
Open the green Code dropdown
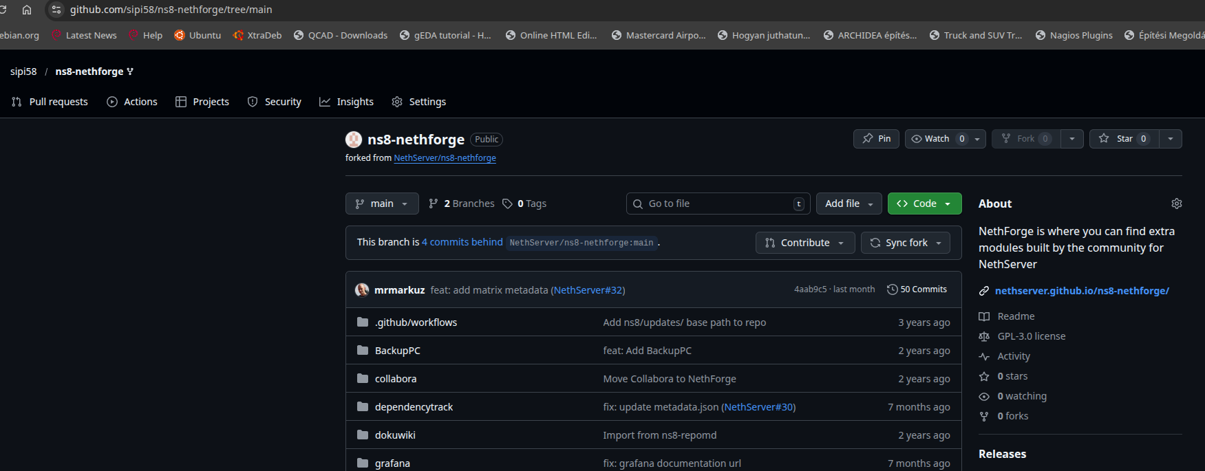tap(924, 204)
